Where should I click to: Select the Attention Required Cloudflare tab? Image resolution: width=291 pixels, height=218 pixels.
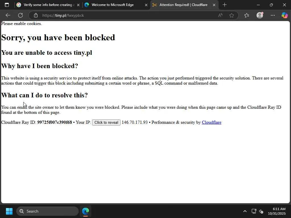[x=184, y=5]
